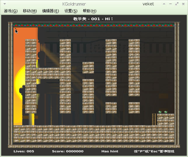Click the pause instruction text mentioning P or Esc
Image resolution: width=188 pixels, height=157 pixels.
point(154,151)
